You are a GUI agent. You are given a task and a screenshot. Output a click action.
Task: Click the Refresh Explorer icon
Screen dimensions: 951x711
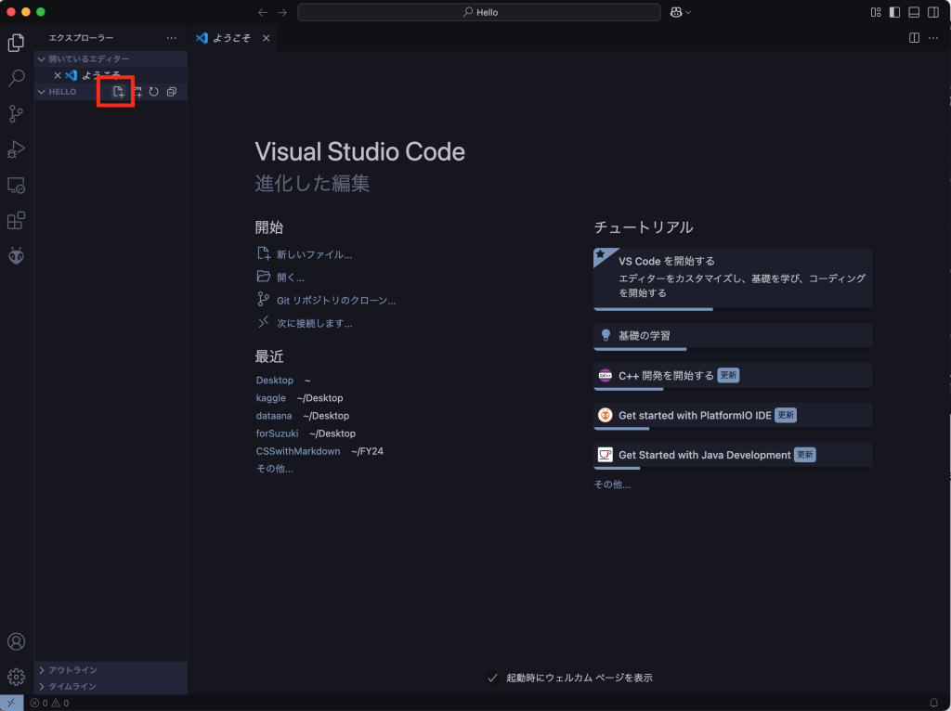pyautogui.click(x=153, y=92)
